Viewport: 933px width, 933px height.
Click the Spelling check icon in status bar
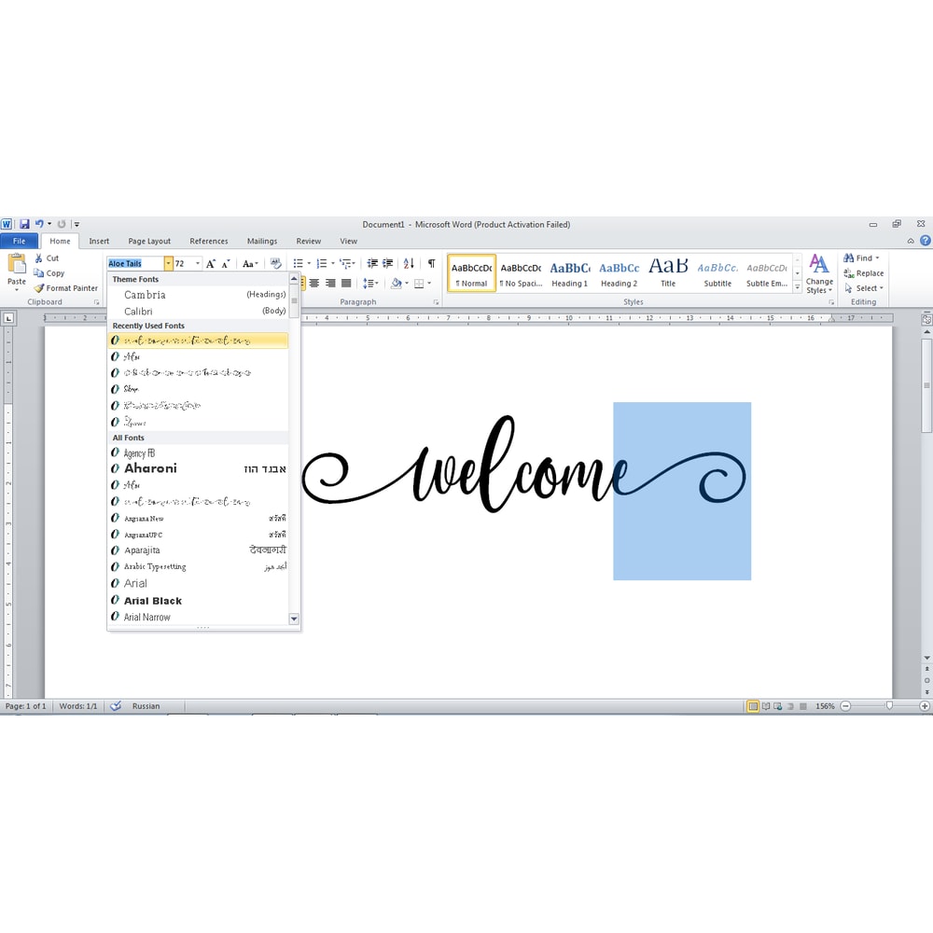(x=115, y=706)
